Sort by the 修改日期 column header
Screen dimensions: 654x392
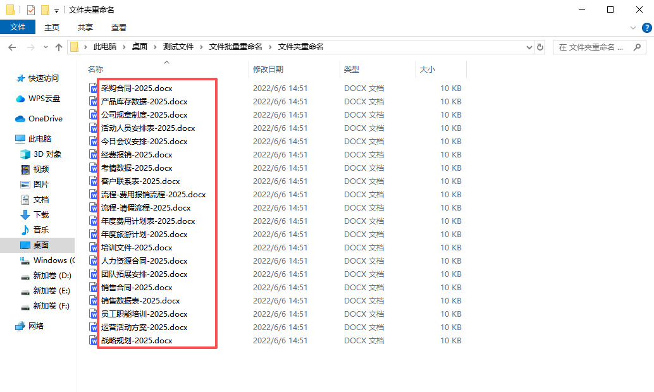268,69
